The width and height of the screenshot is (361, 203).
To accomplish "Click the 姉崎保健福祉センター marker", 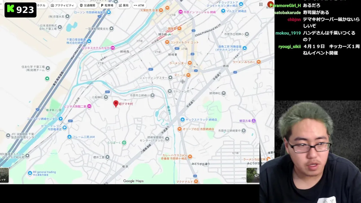I will tap(167, 139).
